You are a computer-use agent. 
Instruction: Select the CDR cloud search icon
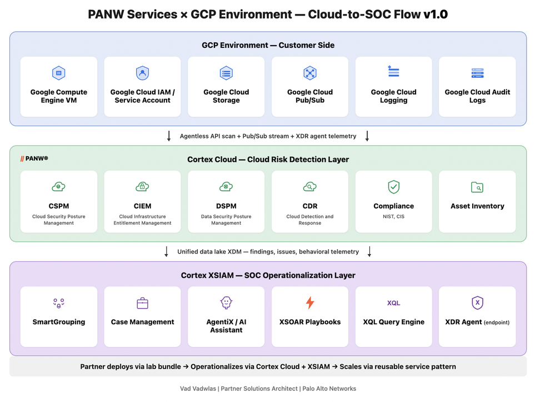[310, 187]
